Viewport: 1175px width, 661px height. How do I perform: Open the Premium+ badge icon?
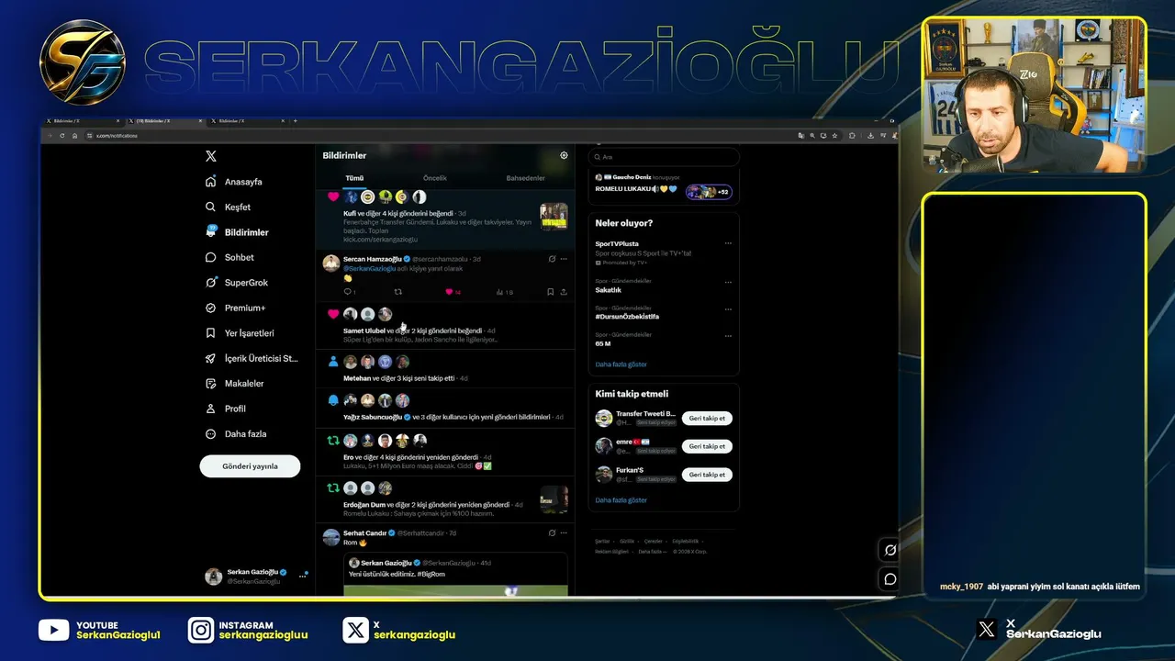point(211,308)
